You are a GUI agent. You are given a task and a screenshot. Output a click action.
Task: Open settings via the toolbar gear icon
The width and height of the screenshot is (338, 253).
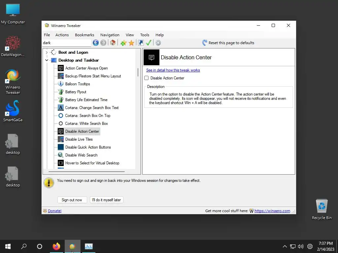(x=158, y=43)
